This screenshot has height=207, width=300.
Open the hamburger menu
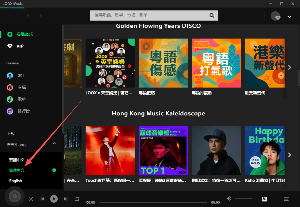pos(10,16)
